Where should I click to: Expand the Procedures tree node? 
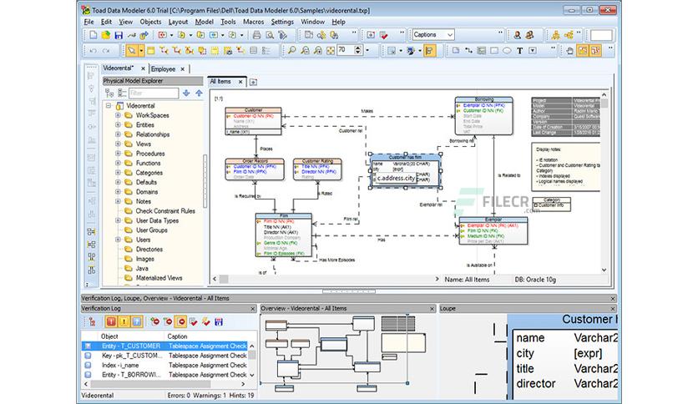click(x=118, y=154)
